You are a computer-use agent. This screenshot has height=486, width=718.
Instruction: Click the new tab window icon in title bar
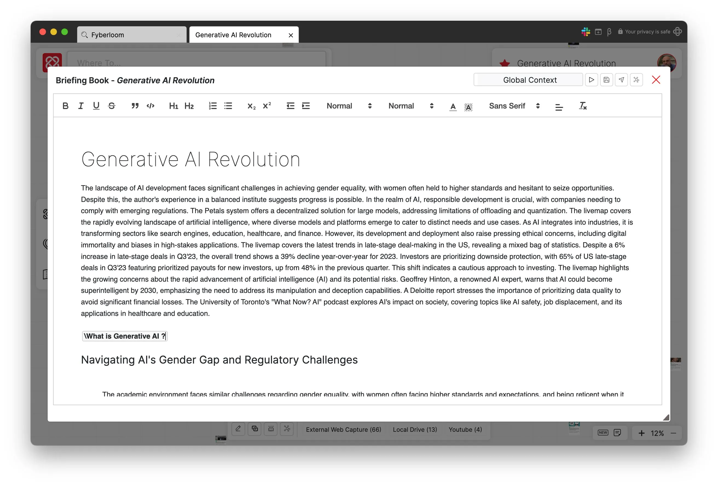(x=598, y=32)
